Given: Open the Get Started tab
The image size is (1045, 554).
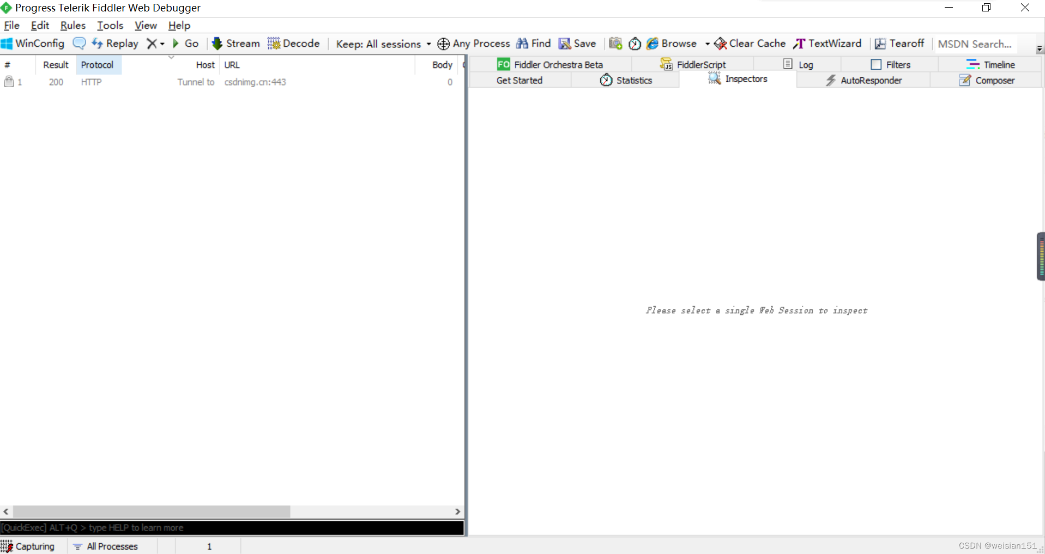Looking at the screenshot, I should pos(520,81).
